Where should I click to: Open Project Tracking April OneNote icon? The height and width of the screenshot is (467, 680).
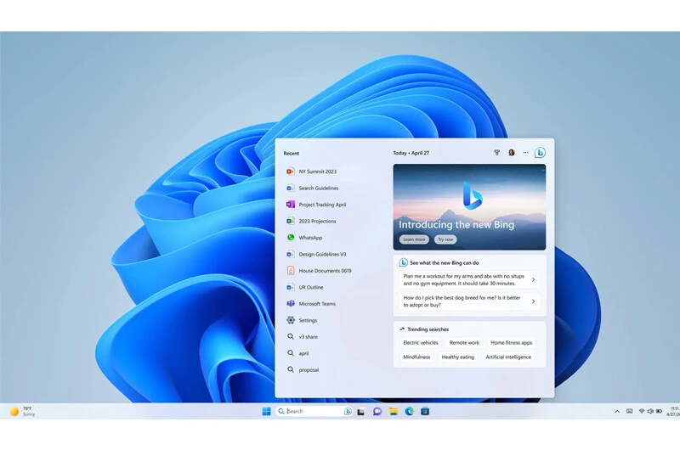[x=291, y=205]
